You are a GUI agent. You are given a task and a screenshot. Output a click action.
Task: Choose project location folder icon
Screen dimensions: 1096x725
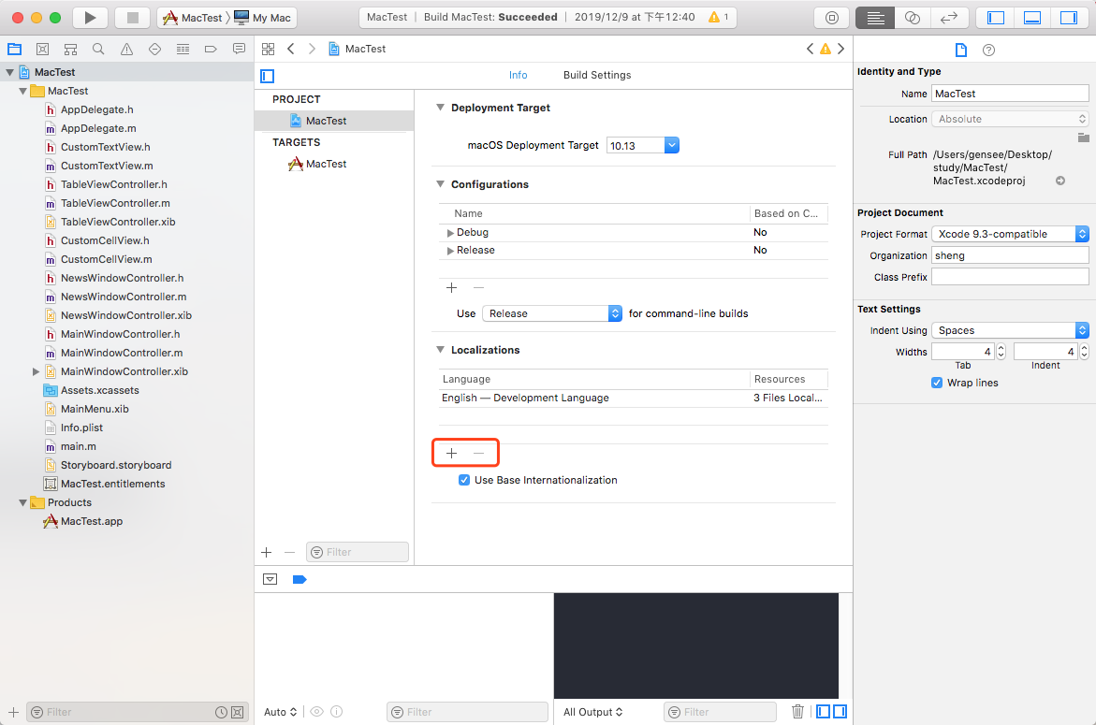tap(1084, 138)
